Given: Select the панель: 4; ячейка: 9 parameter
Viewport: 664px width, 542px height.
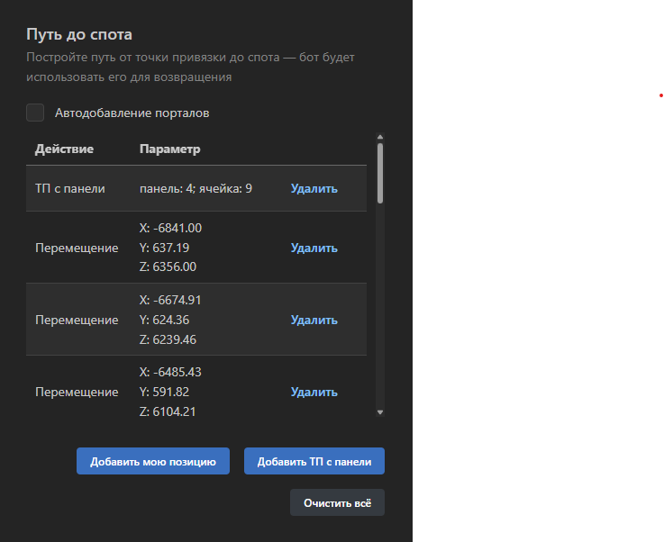Looking at the screenshot, I should tap(196, 188).
